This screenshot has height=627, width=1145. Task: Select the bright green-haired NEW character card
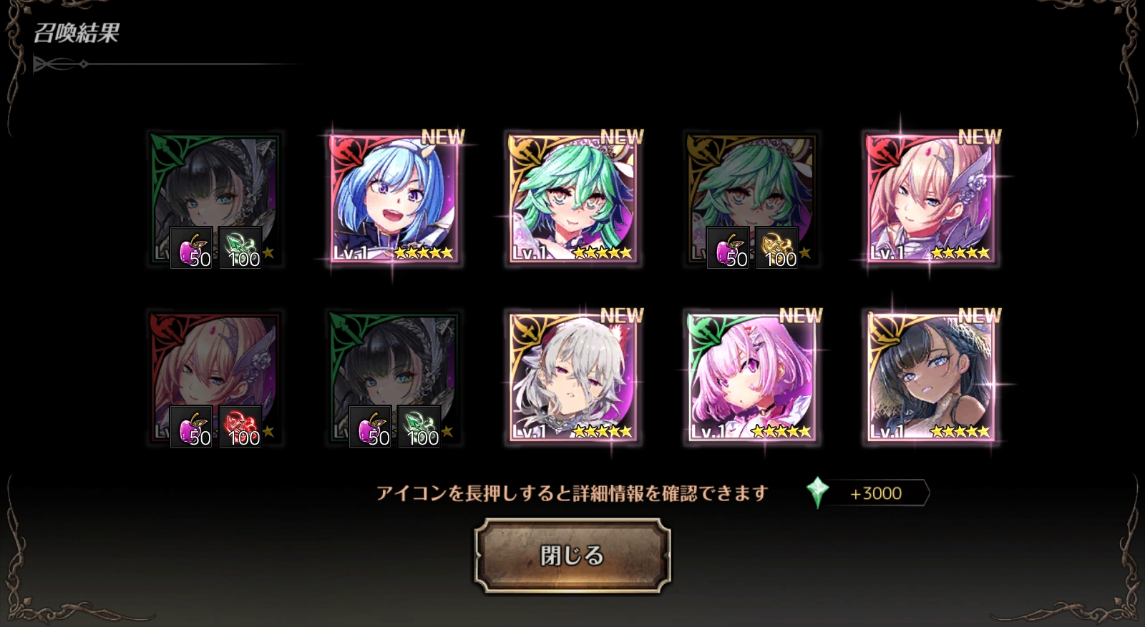(x=573, y=199)
